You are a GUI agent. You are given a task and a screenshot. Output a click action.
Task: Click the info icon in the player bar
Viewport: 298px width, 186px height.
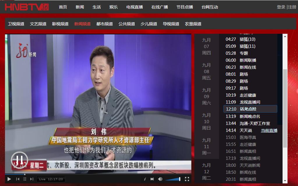point(145,179)
